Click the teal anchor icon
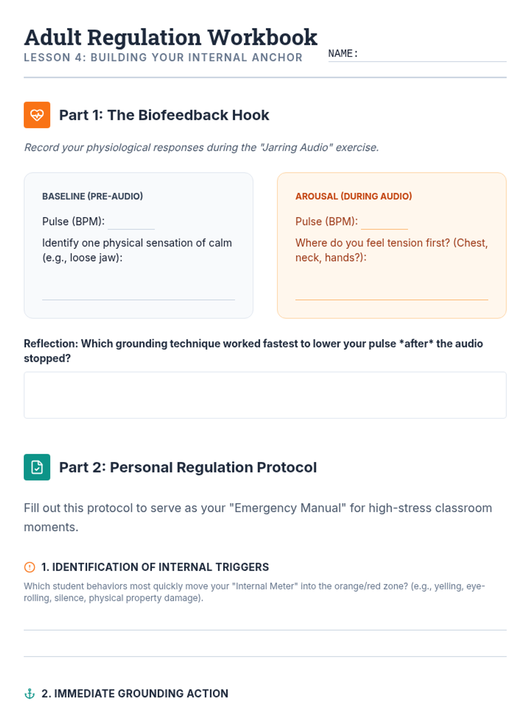 pos(30,694)
